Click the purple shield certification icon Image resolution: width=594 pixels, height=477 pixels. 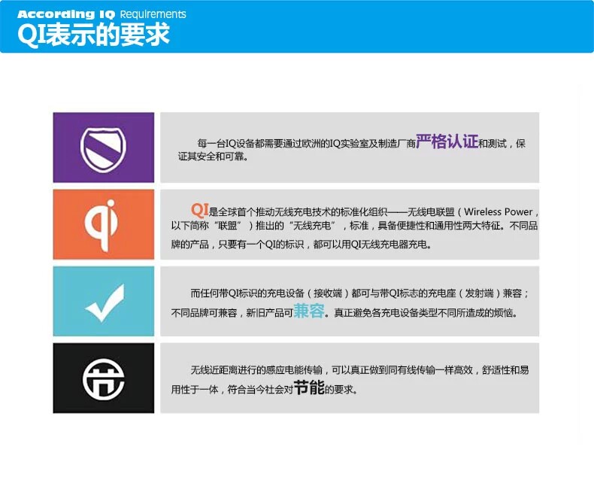(104, 150)
